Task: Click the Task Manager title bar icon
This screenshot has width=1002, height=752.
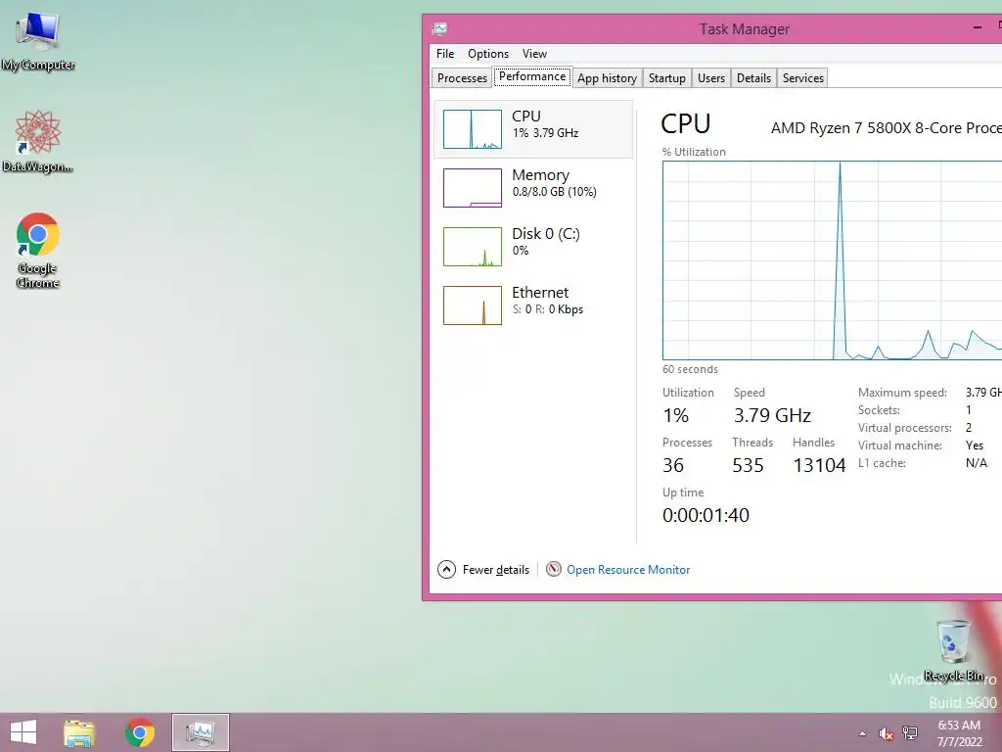Action: pos(439,28)
